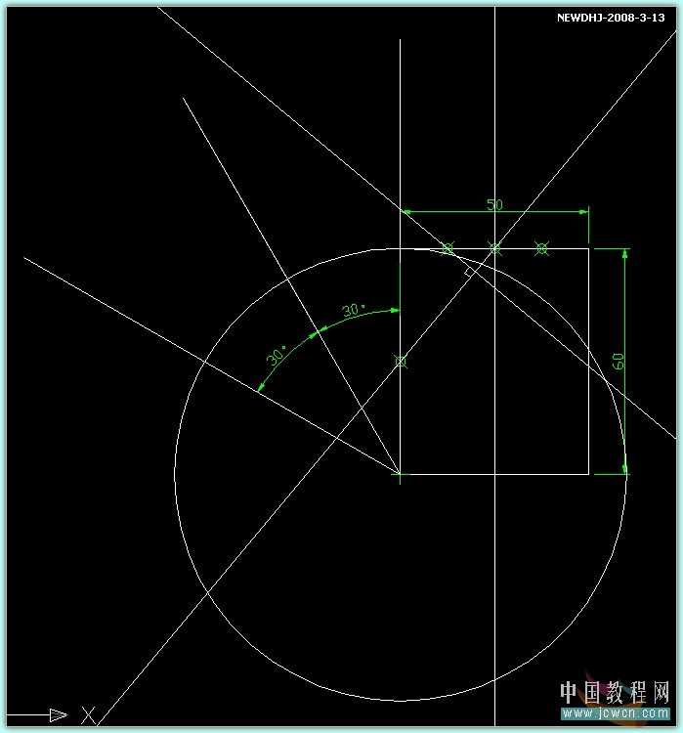Select the 60 dimension text
This screenshot has height=733, width=683.
(x=618, y=361)
